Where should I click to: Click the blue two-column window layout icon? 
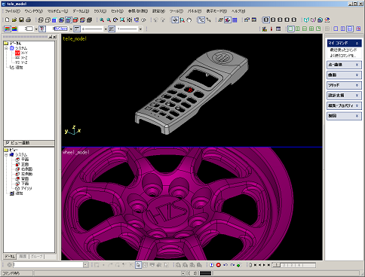(343, 29)
